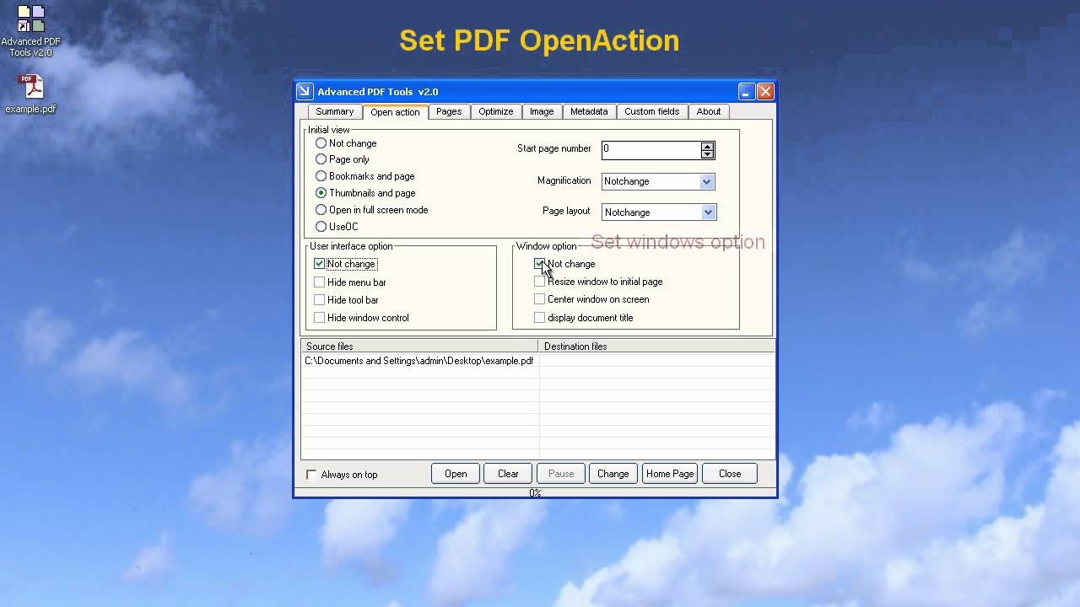This screenshot has height=607, width=1080.
Task: Switch to the Summary tab
Action: coord(335,111)
